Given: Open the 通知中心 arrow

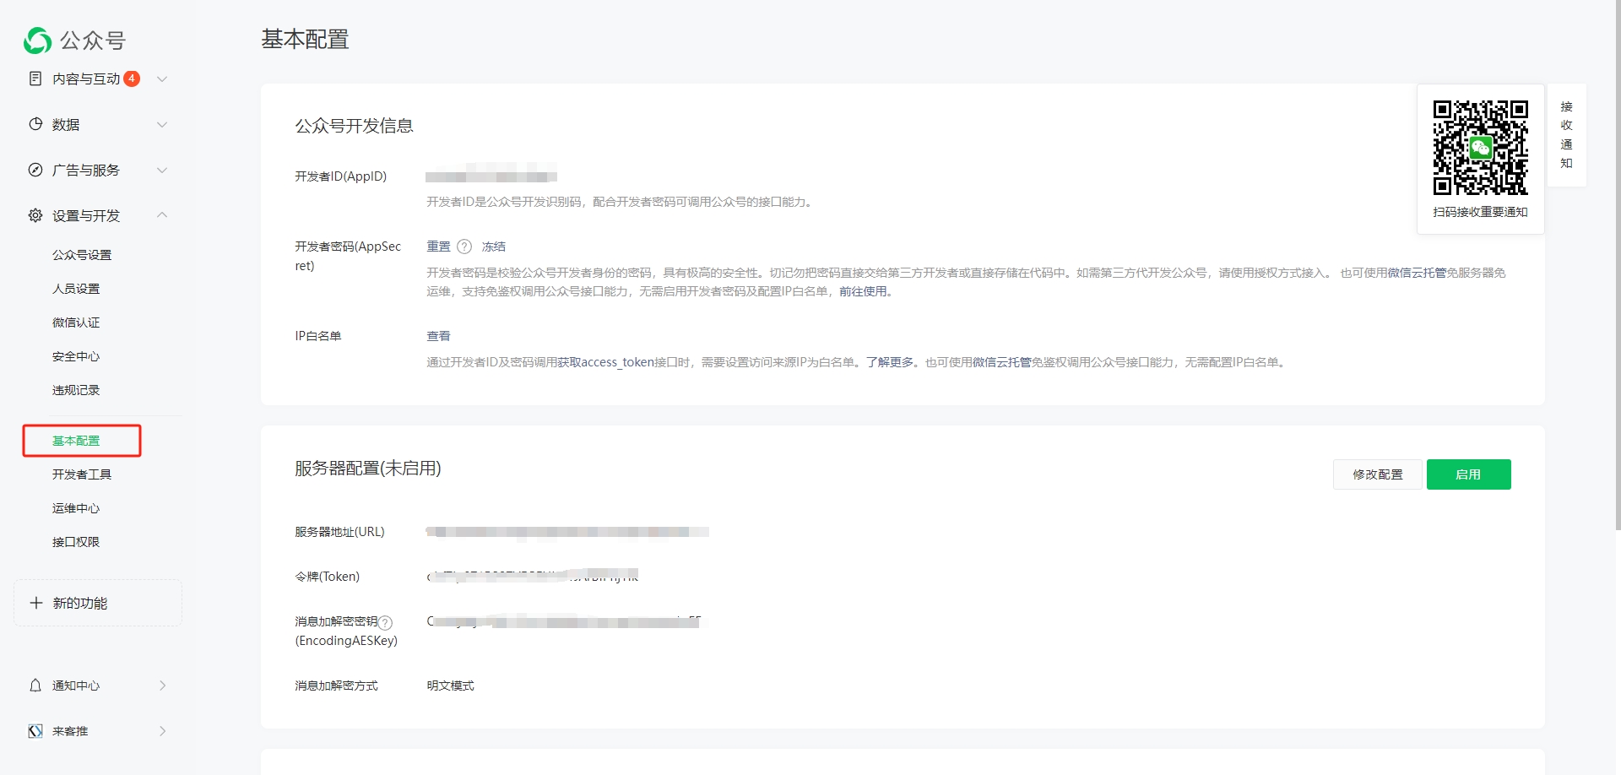Looking at the screenshot, I should click(x=162, y=686).
